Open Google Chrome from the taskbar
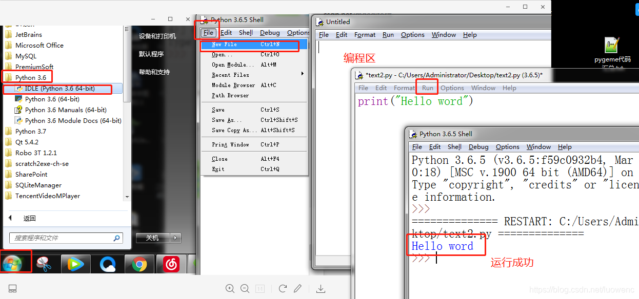 pos(139,264)
